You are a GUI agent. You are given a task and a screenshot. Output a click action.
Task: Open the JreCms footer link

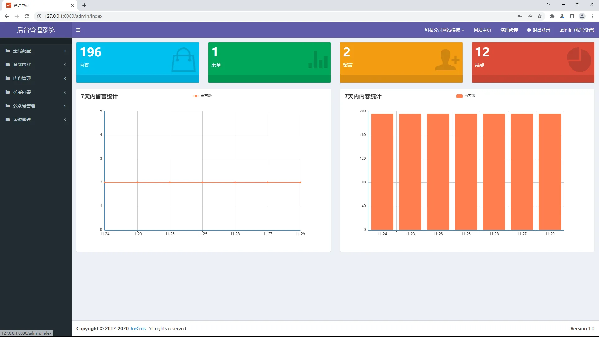[x=138, y=329]
